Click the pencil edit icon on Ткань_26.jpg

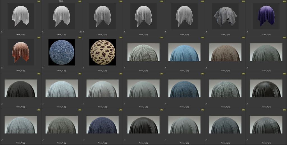[x=2, y=32]
